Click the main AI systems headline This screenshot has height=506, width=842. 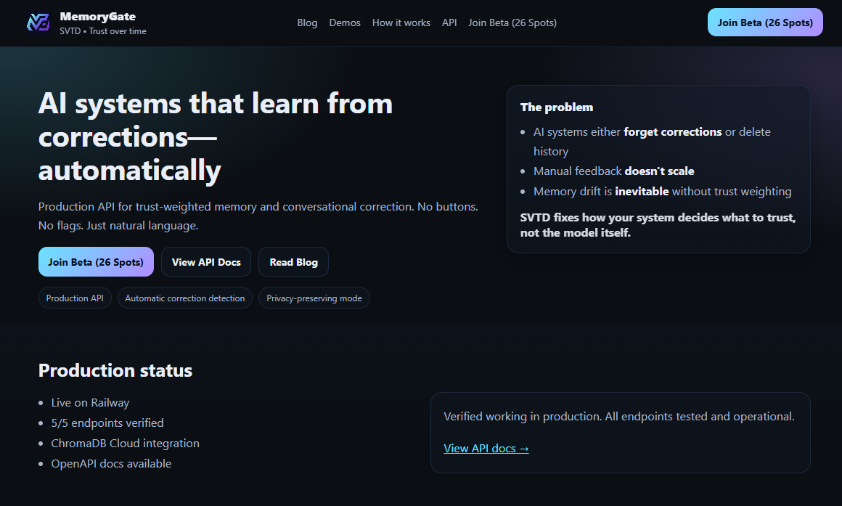point(215,137)
